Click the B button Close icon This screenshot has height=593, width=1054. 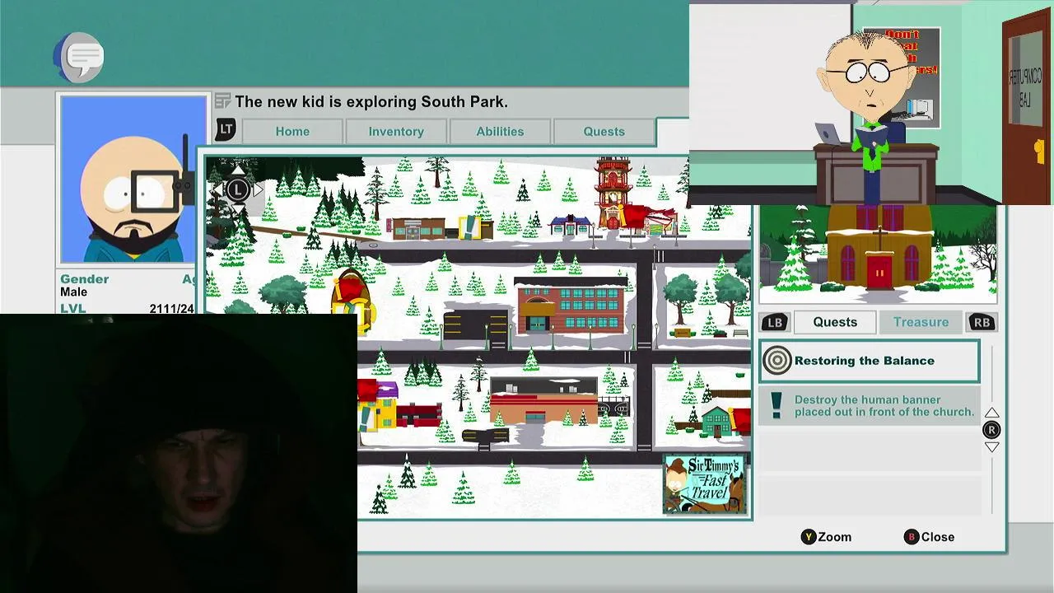tap(911, 537)
